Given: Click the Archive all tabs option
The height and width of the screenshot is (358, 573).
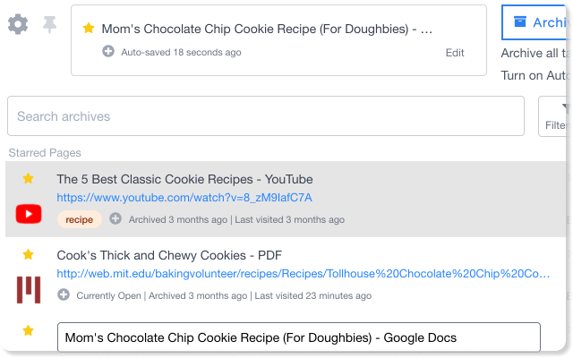Looking at the screenshot, I should click(534, 54).
